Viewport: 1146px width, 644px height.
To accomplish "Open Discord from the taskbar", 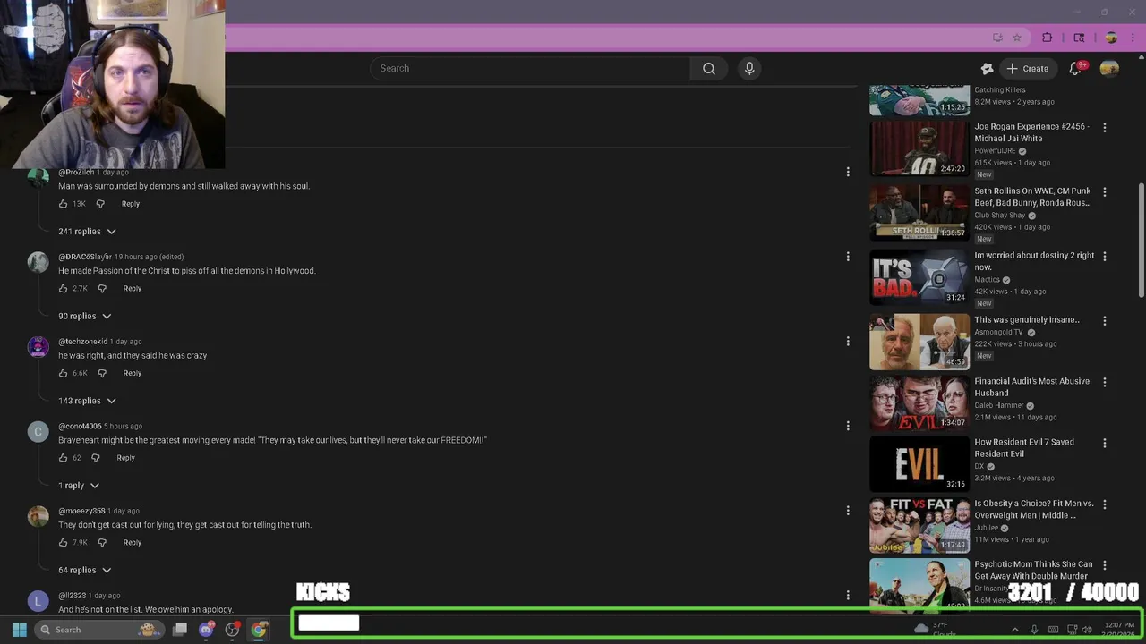I will (x=206, y=630).
